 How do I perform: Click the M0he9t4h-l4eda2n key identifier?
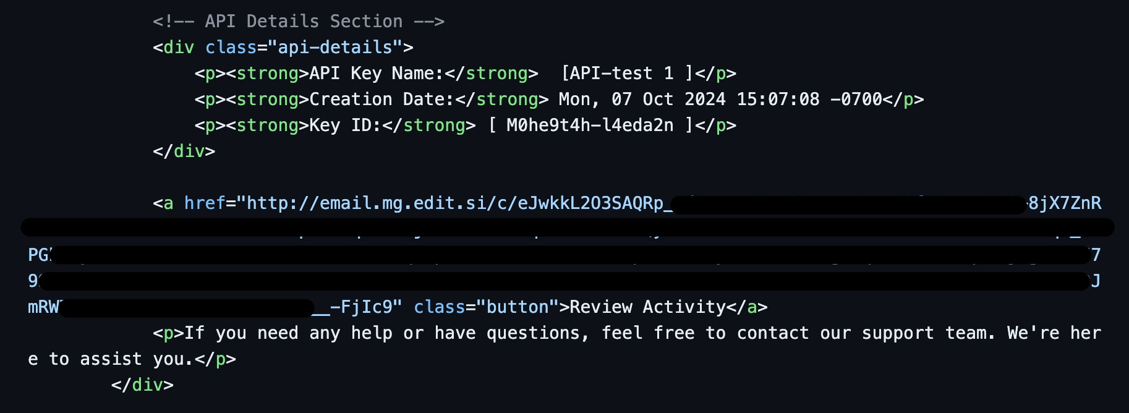pos(590,125)
